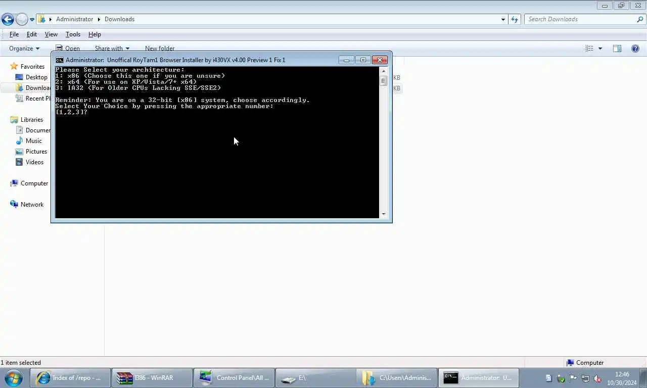
Task: Click Explorer's Back navigation arrow
Action: pos(8,19)
